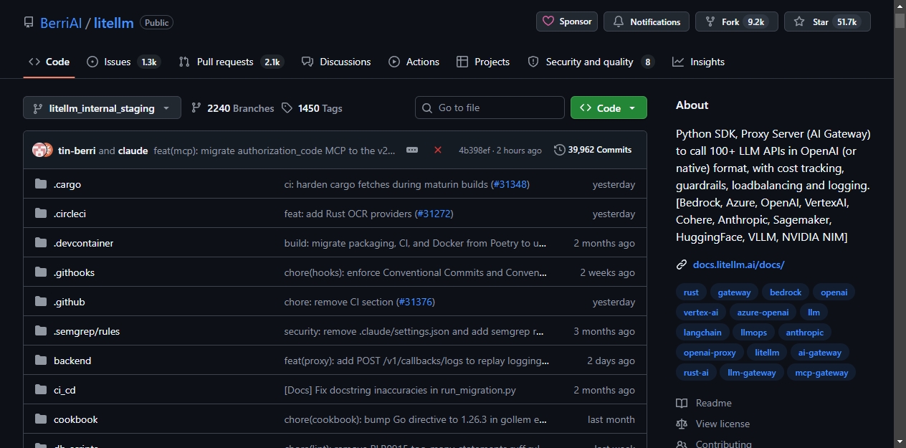
Task: Click the ci_cd commit message about run_migration.py
Action: (400, 390)
